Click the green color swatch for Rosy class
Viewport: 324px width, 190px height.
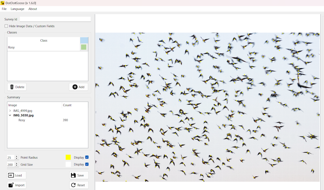pyautogui.click(x=84, y=47)
